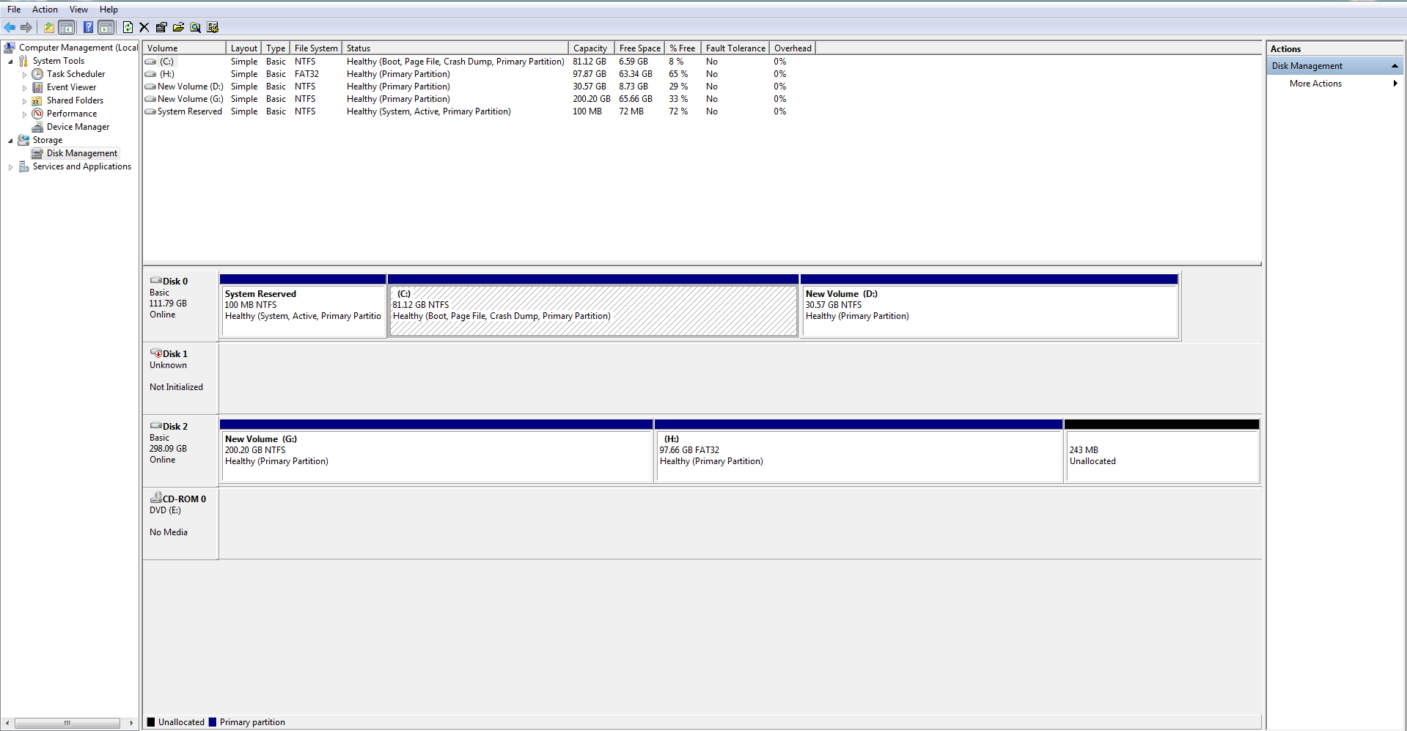The width and height of the screenshot is (1407, 731).
Task: Click the Disk 1 not initialized icon
Action: click(155, 353)
